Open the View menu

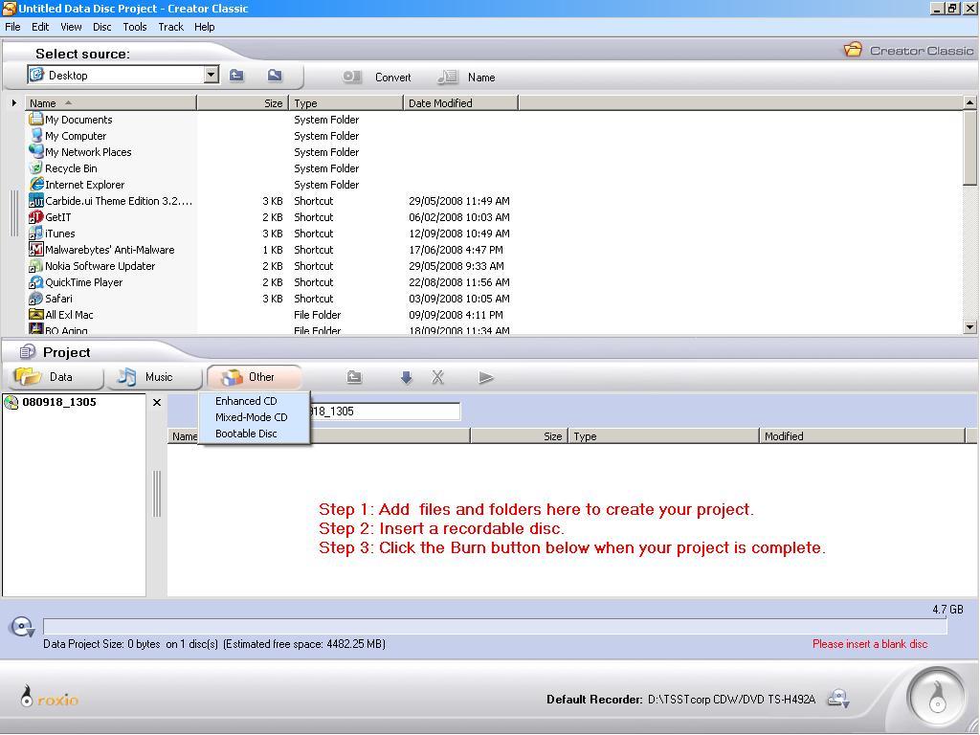71,27
